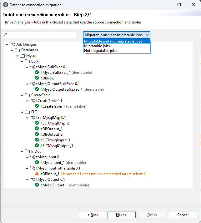
Task: Click the job icon of tMysqlOutputBulkExec 0.1
Action: click(32, 84)
